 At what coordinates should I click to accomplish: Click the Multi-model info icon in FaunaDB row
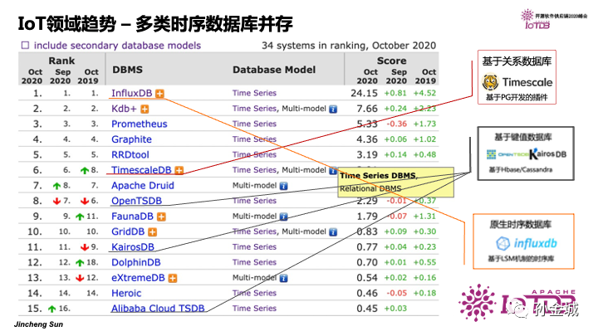click(x=284, y=217)
